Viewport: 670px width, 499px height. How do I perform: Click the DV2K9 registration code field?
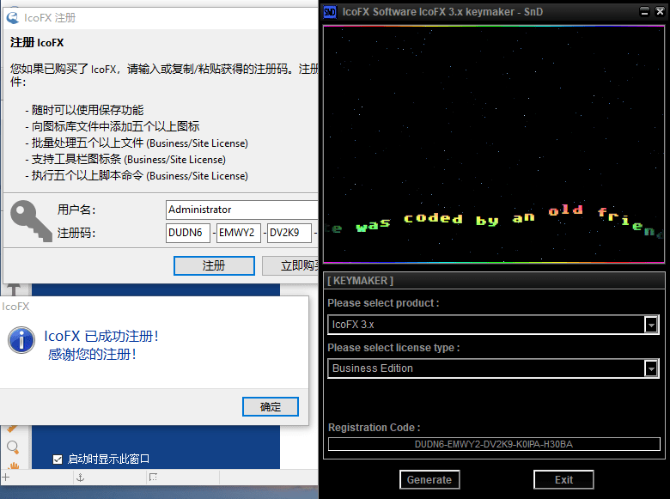pos(289,233)
